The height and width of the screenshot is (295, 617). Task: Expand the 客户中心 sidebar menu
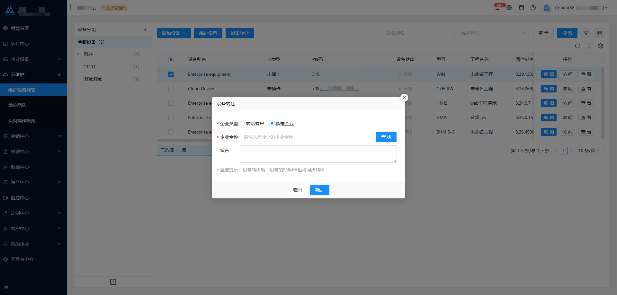pos(33,229)
